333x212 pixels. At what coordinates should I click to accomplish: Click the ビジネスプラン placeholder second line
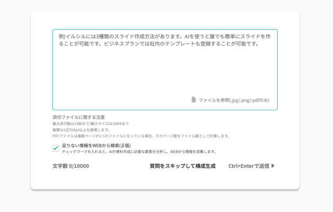pos(159,44)
